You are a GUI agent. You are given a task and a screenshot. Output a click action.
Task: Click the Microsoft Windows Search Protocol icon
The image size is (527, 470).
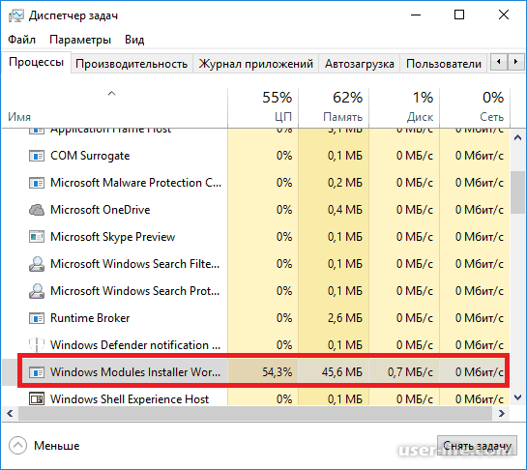click(x=37, y=291)
